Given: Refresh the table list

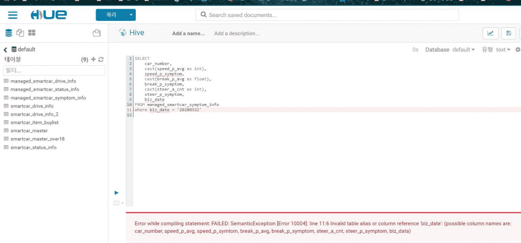Looking at the screenshot, I should (x=101, y=59).
